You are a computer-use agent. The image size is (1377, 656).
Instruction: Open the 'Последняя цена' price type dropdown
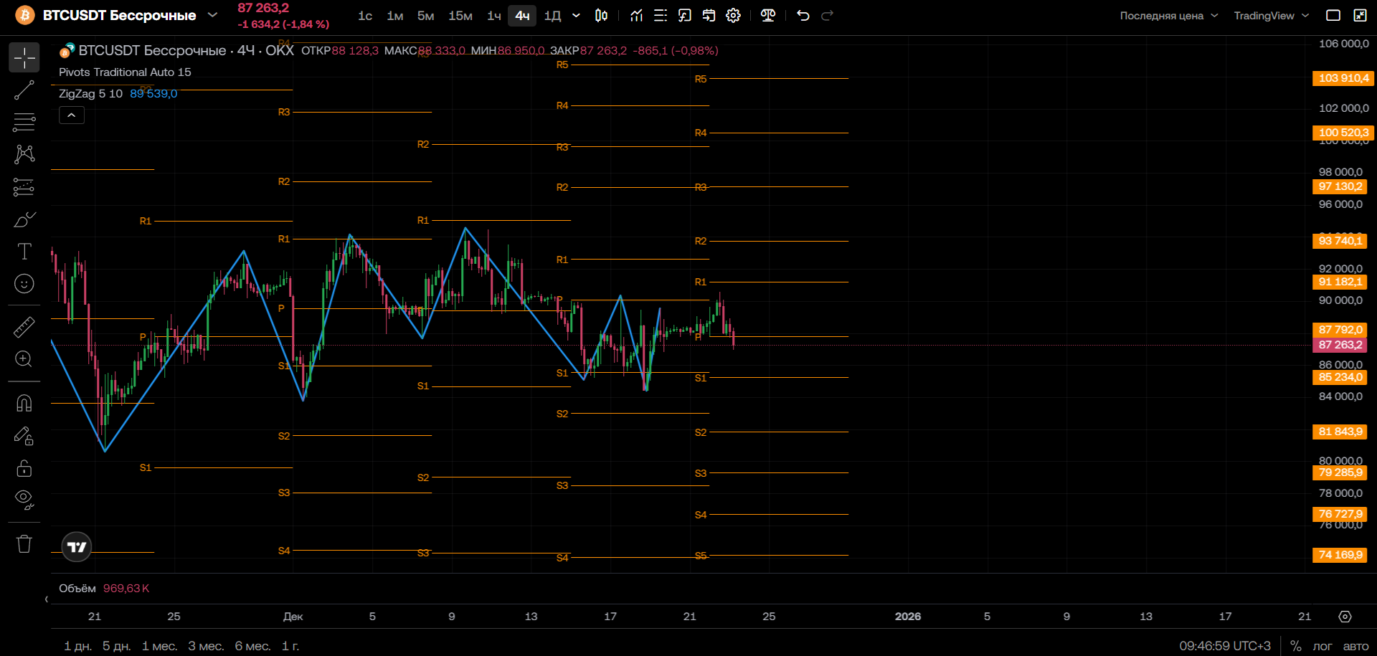1169,16
